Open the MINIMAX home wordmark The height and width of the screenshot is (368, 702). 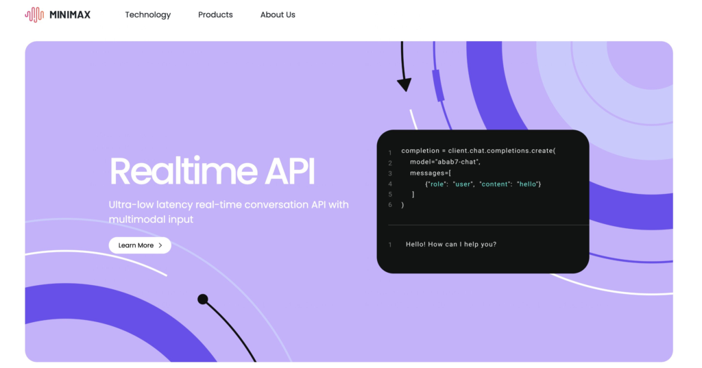[x=70, y=15]
